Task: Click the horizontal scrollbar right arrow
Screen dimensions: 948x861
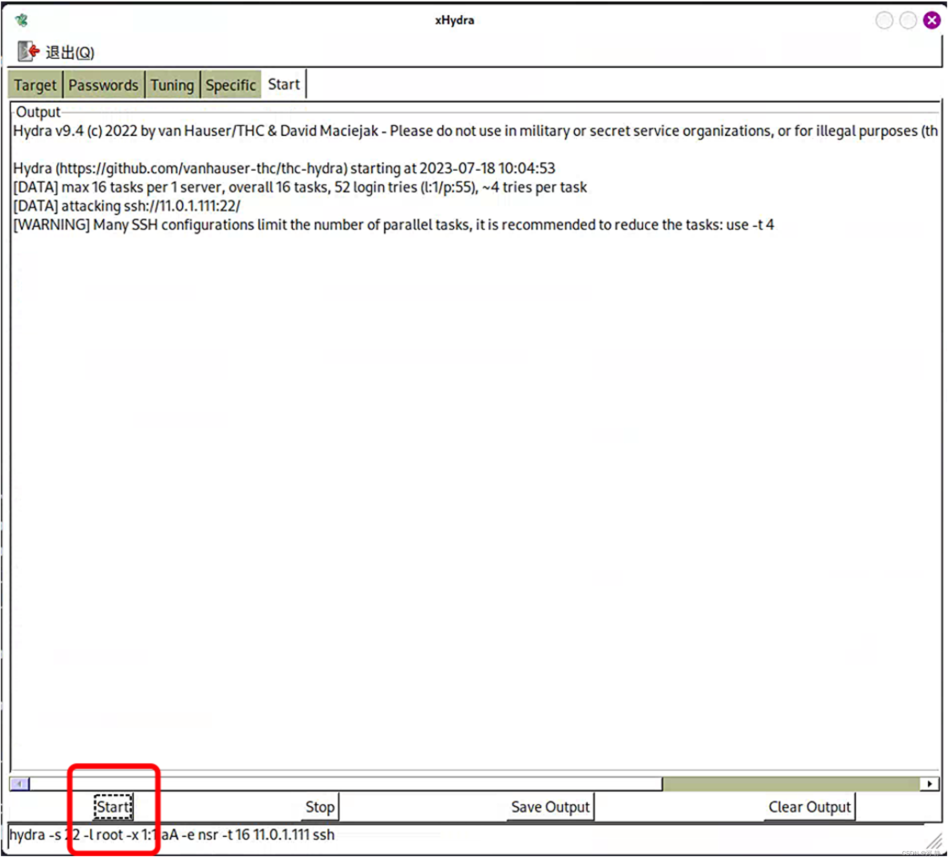Action: tap(930, 783)
